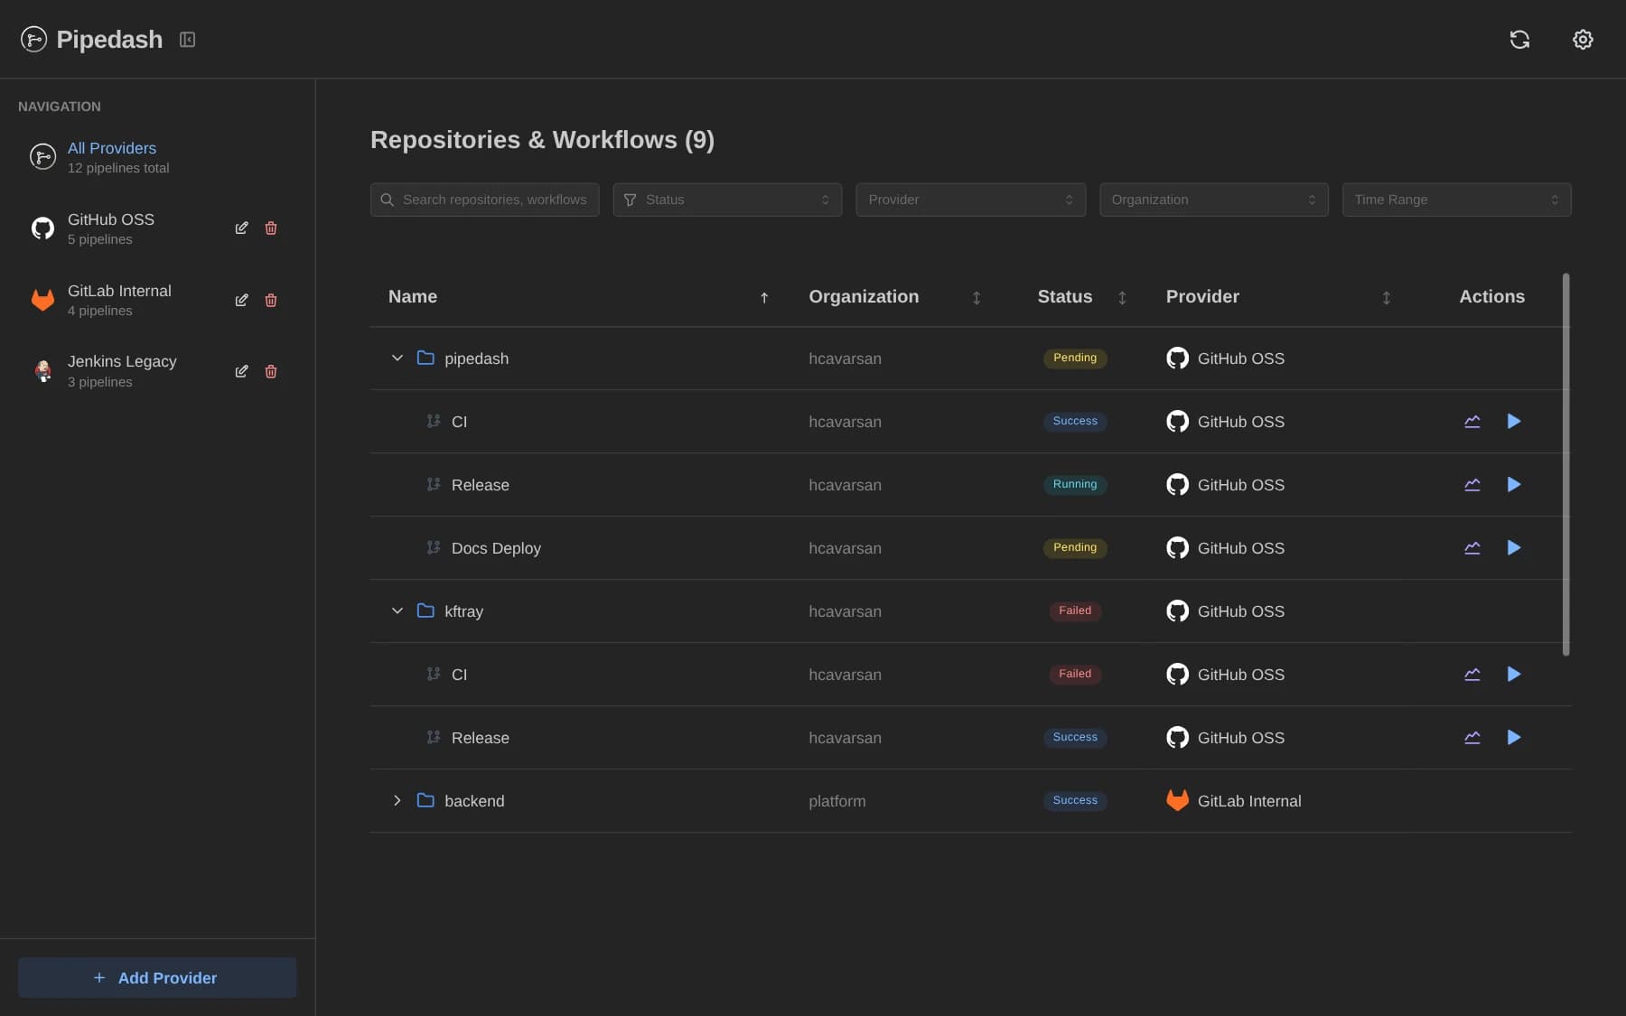Open metrics for kftray Release
The width and height of the screenshot is (1626, 1016).
(x=1472, y=737)
